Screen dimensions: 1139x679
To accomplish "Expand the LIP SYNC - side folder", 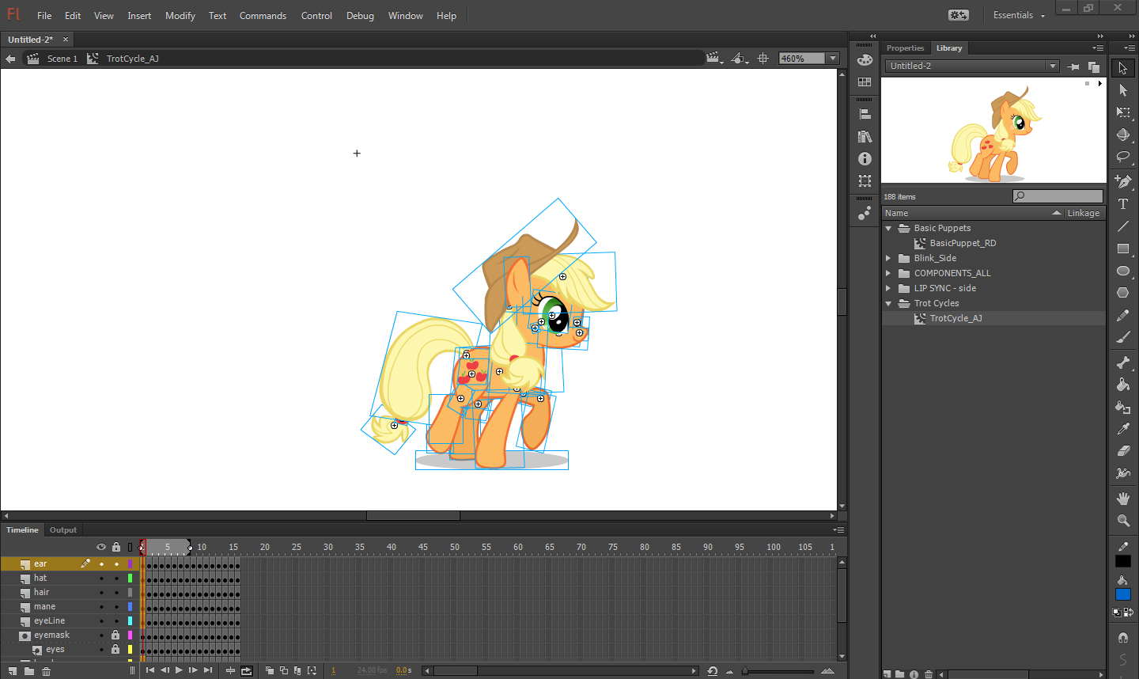I will coord(888,288).
